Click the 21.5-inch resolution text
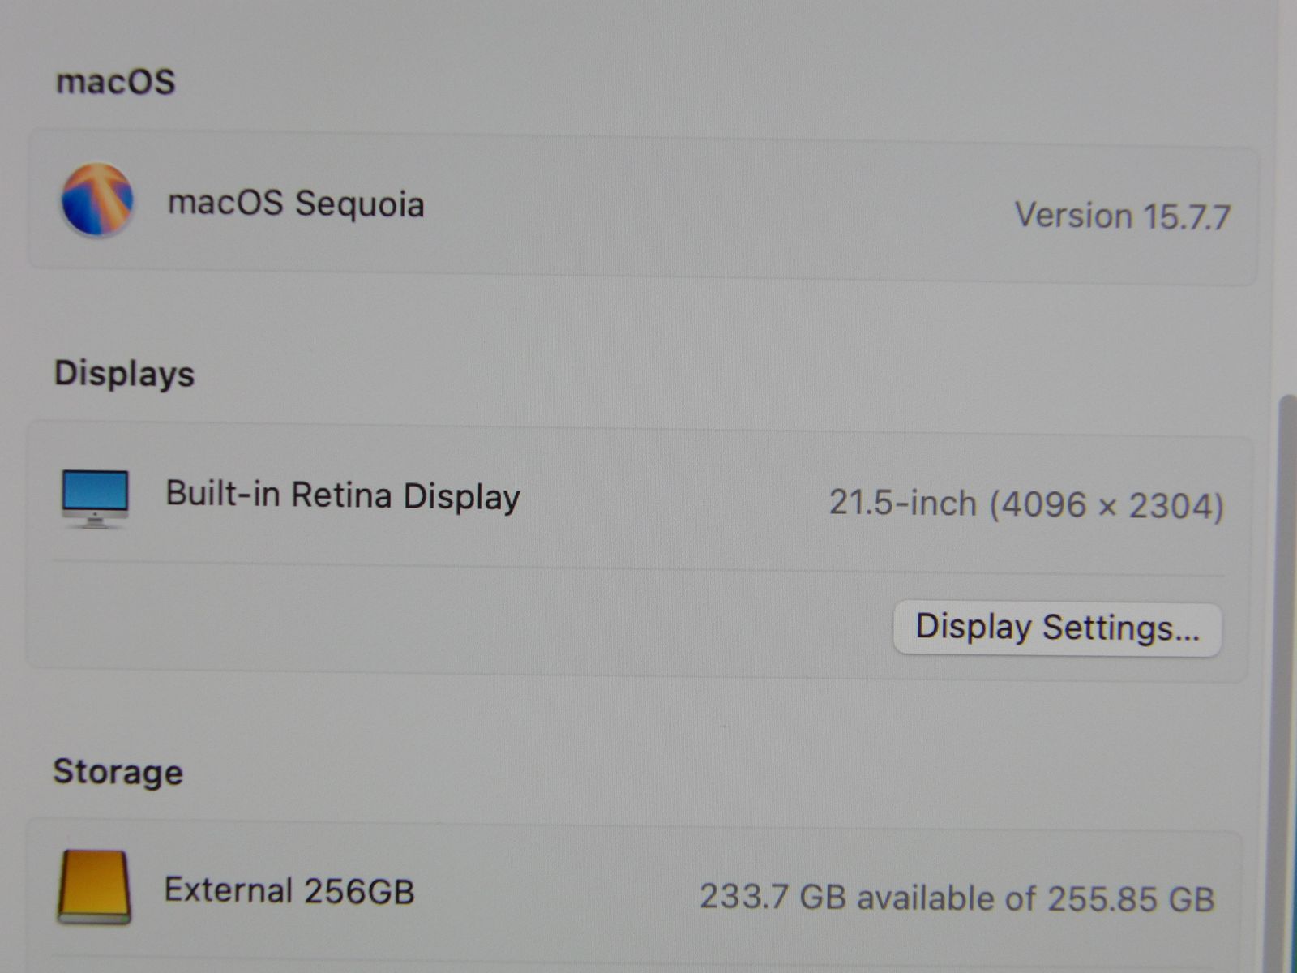This screenshot has width=1297, height=973. click(x=1026, y=504)
